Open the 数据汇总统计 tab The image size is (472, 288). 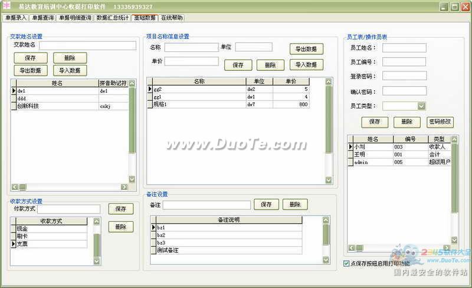112,18
